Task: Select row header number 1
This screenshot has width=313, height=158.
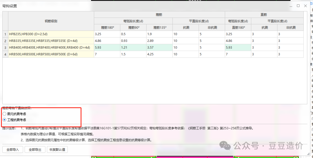Action: [5, 34]
